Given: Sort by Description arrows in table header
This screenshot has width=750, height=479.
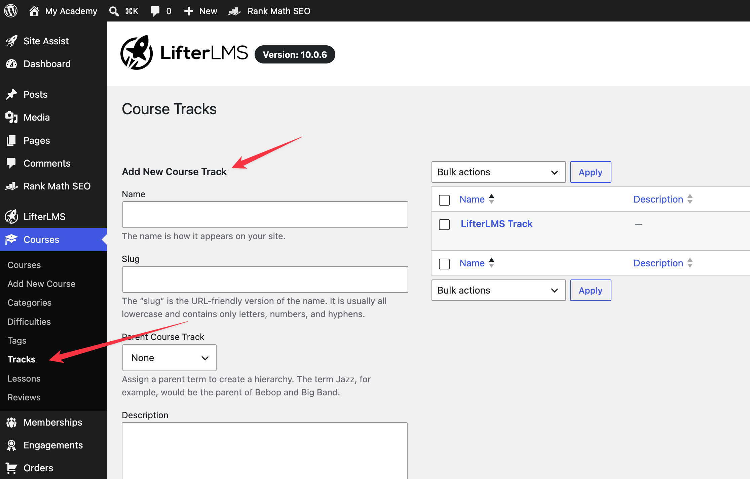Looking at the screenshot, I should 690,199.
